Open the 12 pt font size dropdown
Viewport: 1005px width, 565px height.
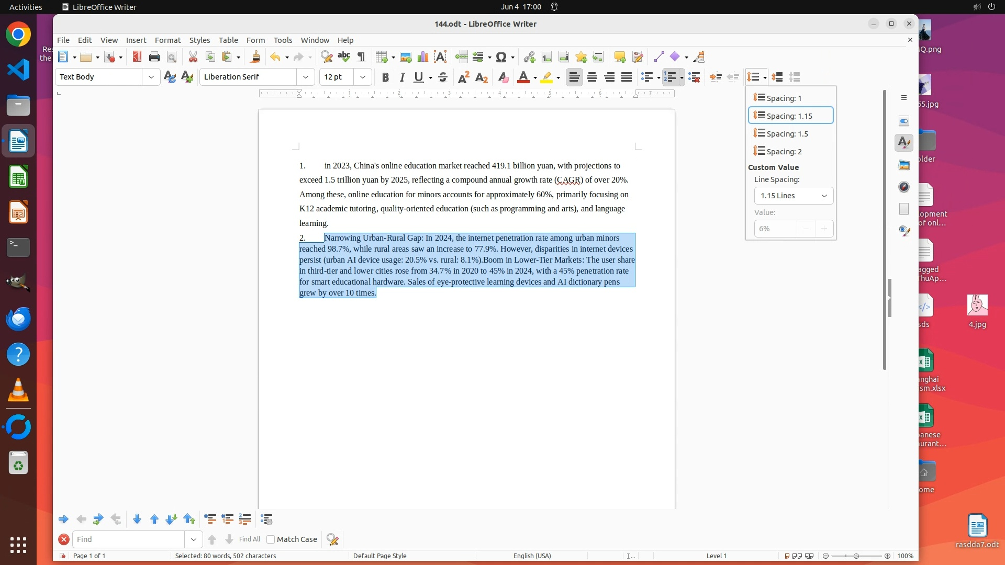pos(362,77)
